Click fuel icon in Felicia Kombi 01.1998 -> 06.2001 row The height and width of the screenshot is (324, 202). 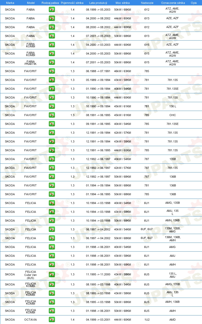52,311
